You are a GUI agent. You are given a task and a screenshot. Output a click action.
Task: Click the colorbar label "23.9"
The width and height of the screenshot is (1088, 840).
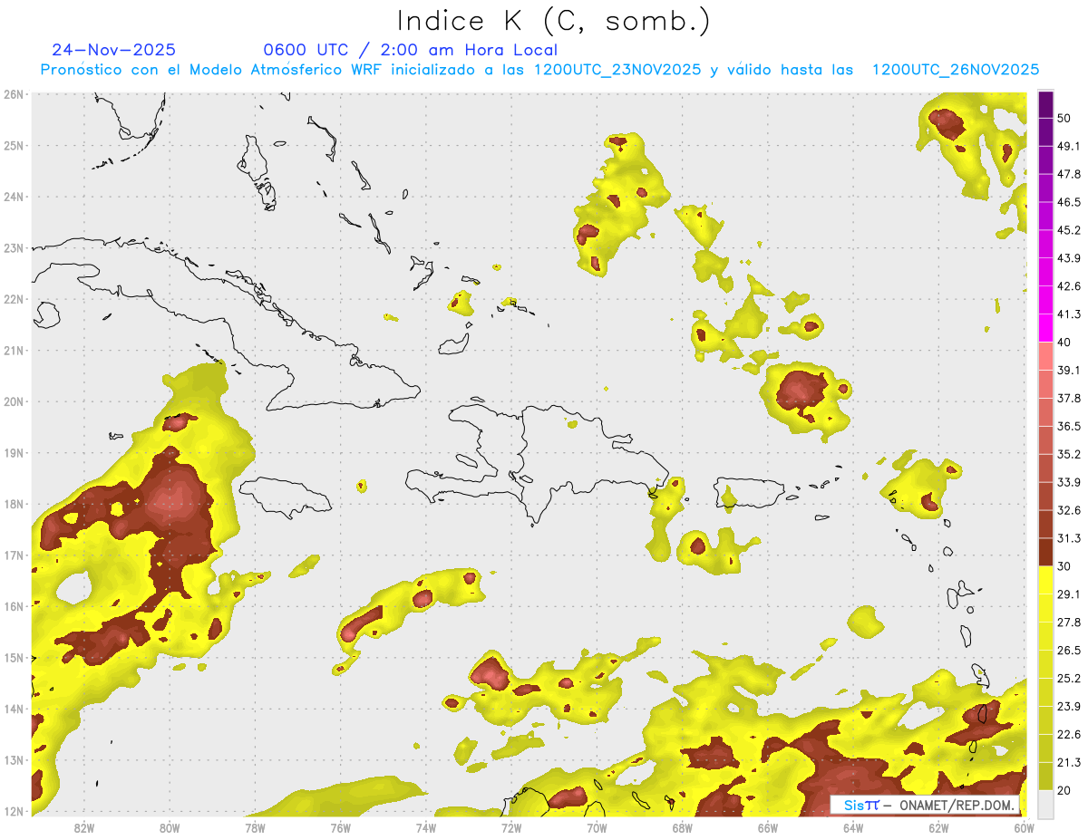click(1068, 706)
